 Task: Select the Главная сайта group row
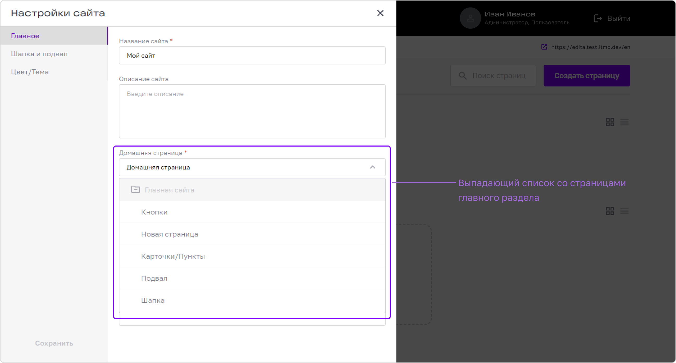252,190
